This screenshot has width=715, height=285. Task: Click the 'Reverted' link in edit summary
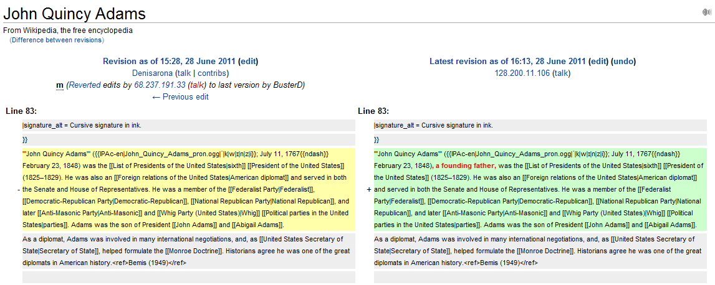coord(85,85)
